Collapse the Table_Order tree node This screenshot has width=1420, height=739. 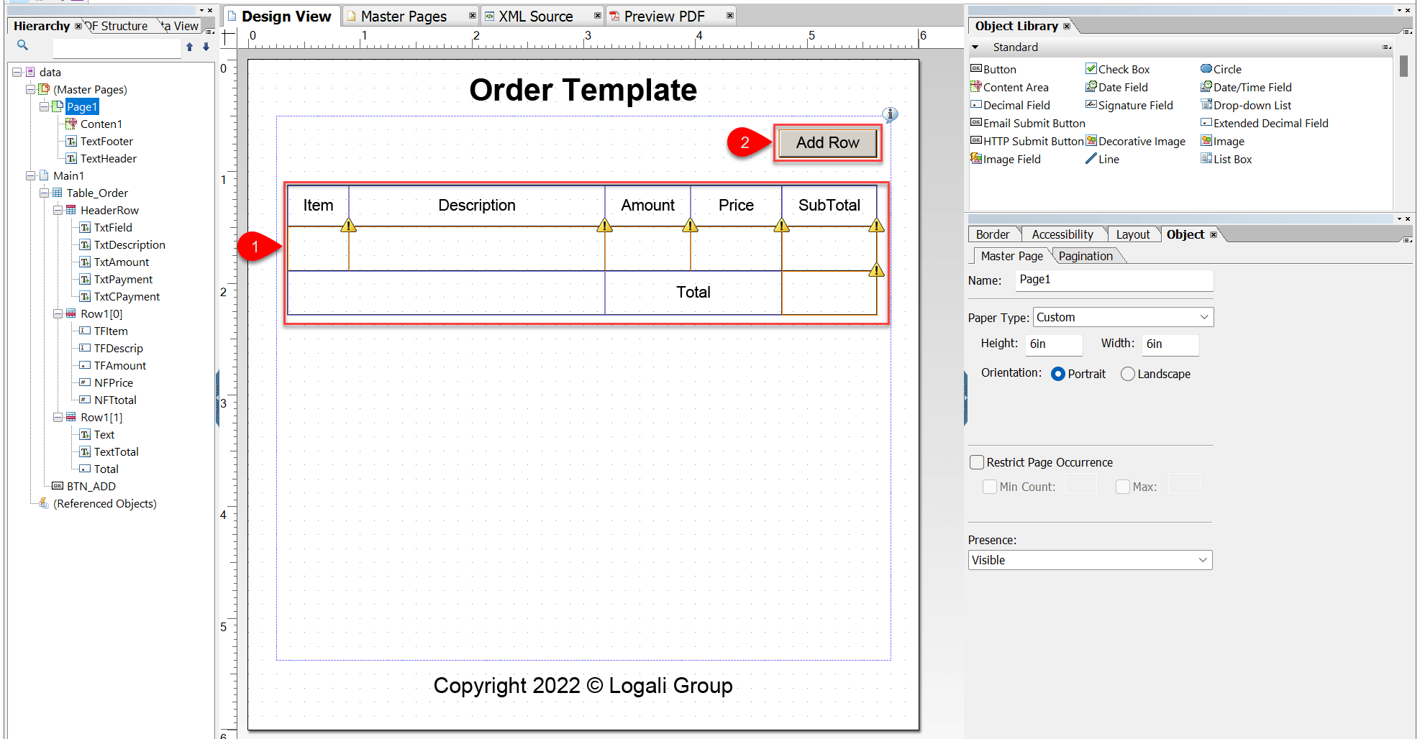[x=45, y=193]
